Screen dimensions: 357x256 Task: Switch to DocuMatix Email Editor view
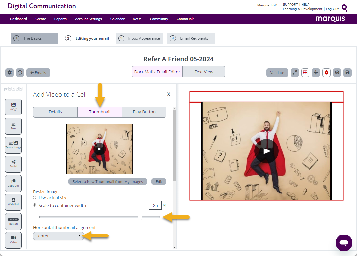[157, 72]
